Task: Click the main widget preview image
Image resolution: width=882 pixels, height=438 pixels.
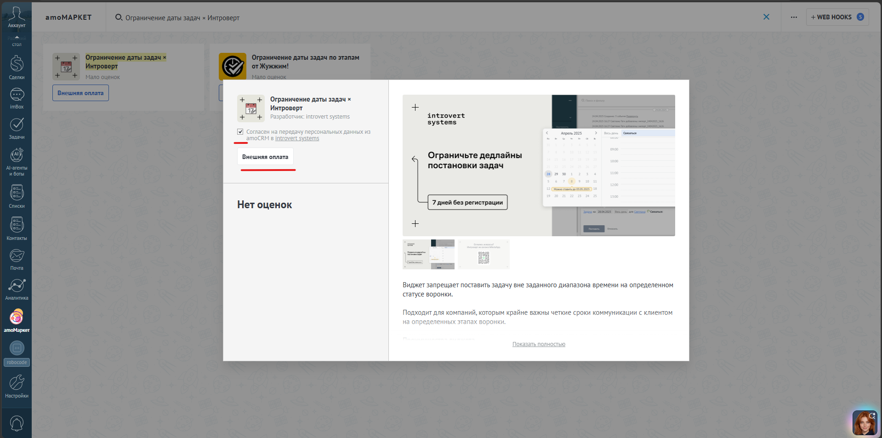Action: 539,165
